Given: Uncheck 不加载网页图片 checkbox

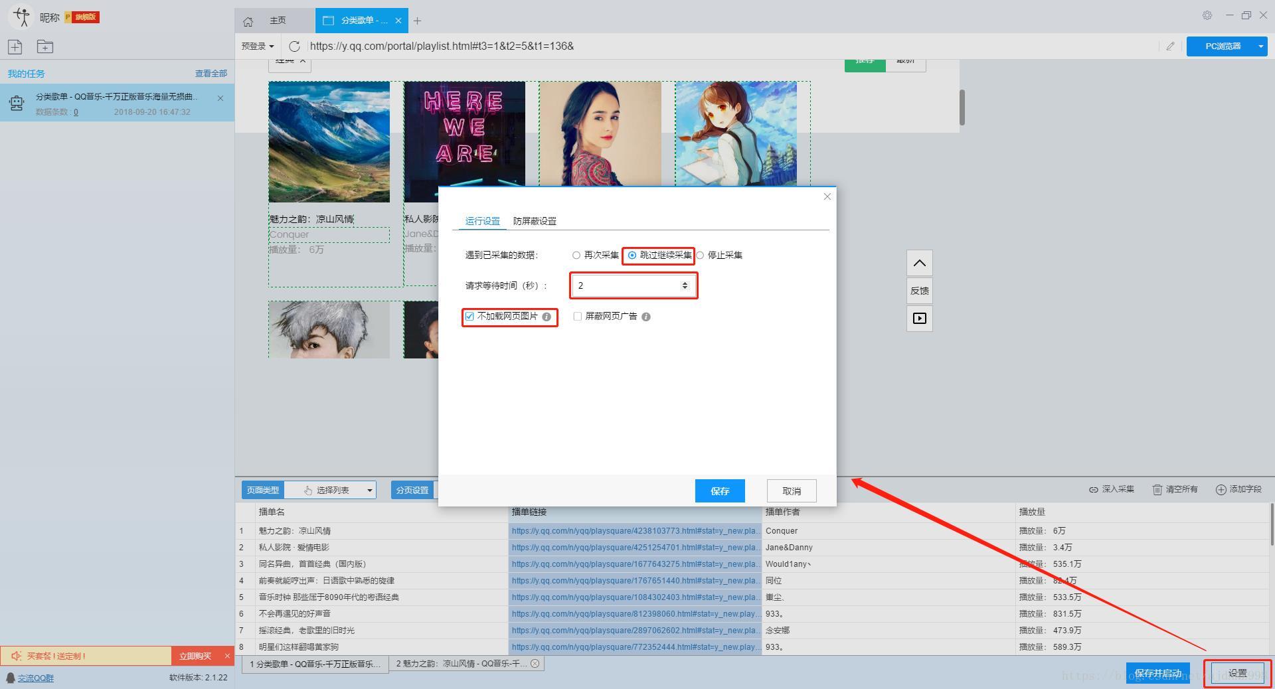Looking at the screenshot, I should 469,317.
